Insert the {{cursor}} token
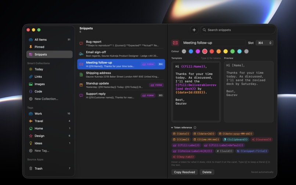296x185 pixels. tap(261, 139)
